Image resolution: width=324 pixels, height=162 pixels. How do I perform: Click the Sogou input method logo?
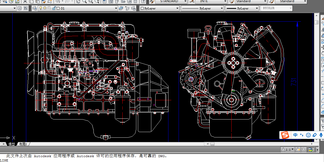(285, 135)
